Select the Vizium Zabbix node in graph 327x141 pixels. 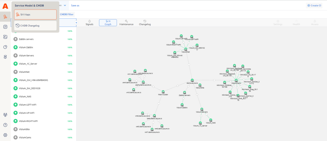coord(182,105)
